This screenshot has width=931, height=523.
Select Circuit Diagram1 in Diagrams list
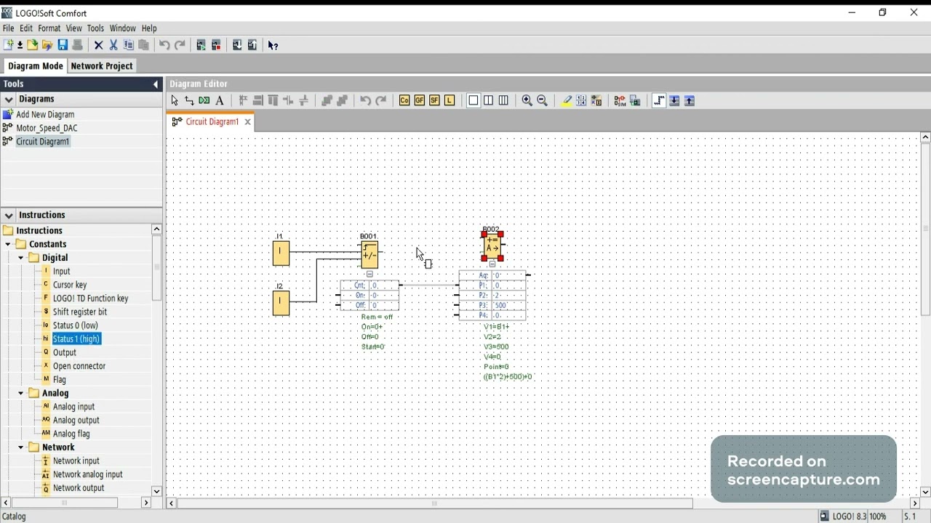(43, 142)
